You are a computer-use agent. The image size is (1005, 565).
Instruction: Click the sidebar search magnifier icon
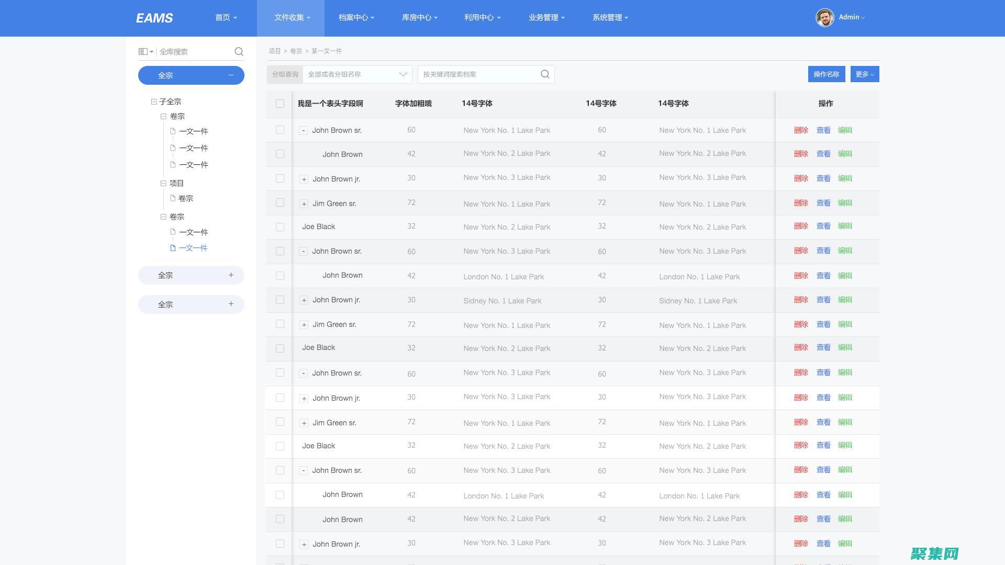[x=239, y=51]
